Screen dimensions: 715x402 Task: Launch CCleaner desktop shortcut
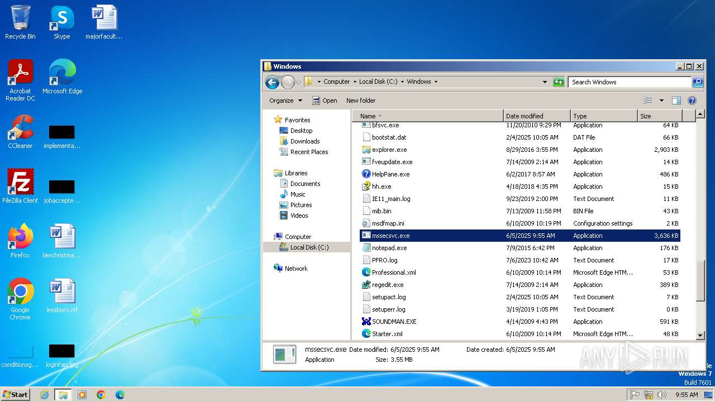(20, 132)
